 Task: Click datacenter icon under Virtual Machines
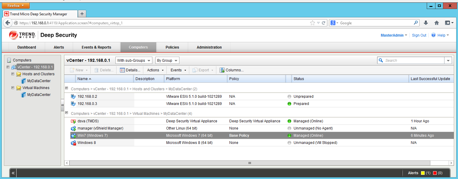[23, 95]
